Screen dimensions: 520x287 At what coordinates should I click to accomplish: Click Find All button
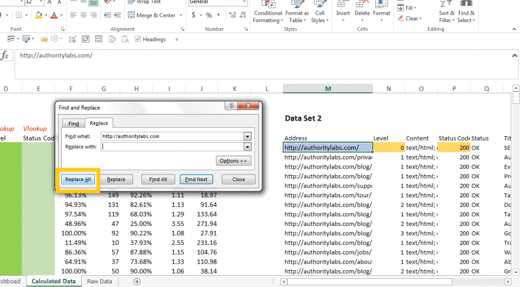pos(158,179)
